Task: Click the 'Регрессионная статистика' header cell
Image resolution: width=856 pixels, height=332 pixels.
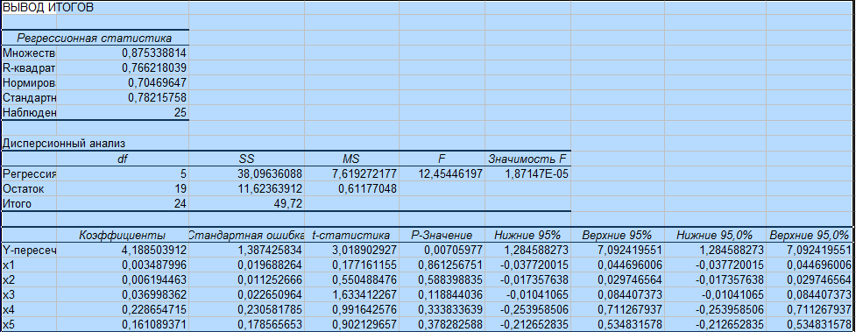Action: [94, 39]
